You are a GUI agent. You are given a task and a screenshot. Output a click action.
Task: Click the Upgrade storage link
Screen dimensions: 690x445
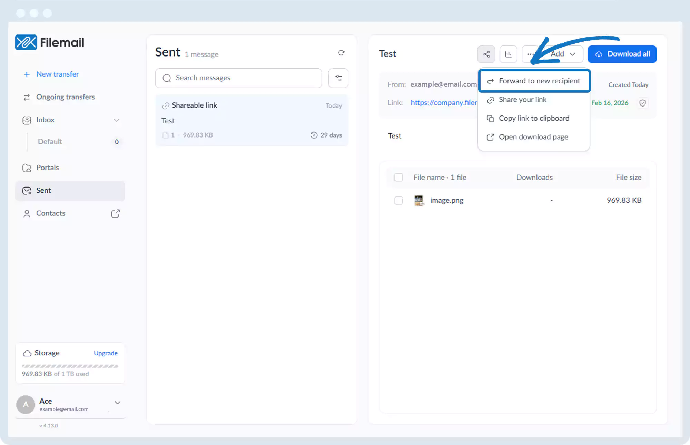106,353
